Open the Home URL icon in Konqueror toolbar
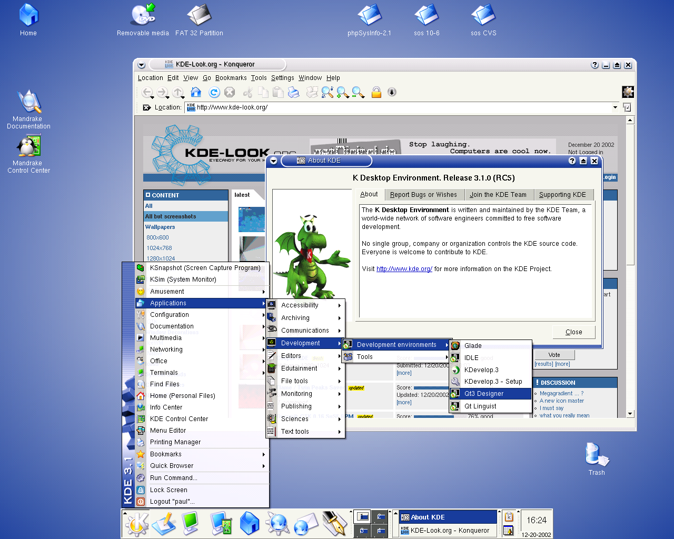 pos(196,92)
